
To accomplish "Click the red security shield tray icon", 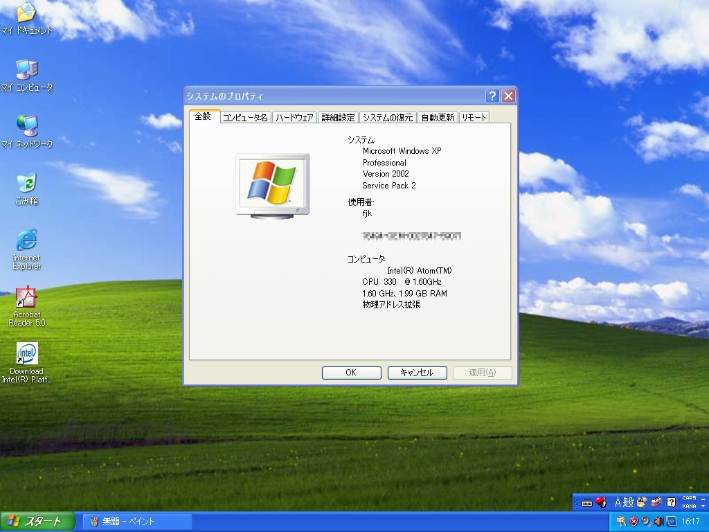I will (634, 521).
